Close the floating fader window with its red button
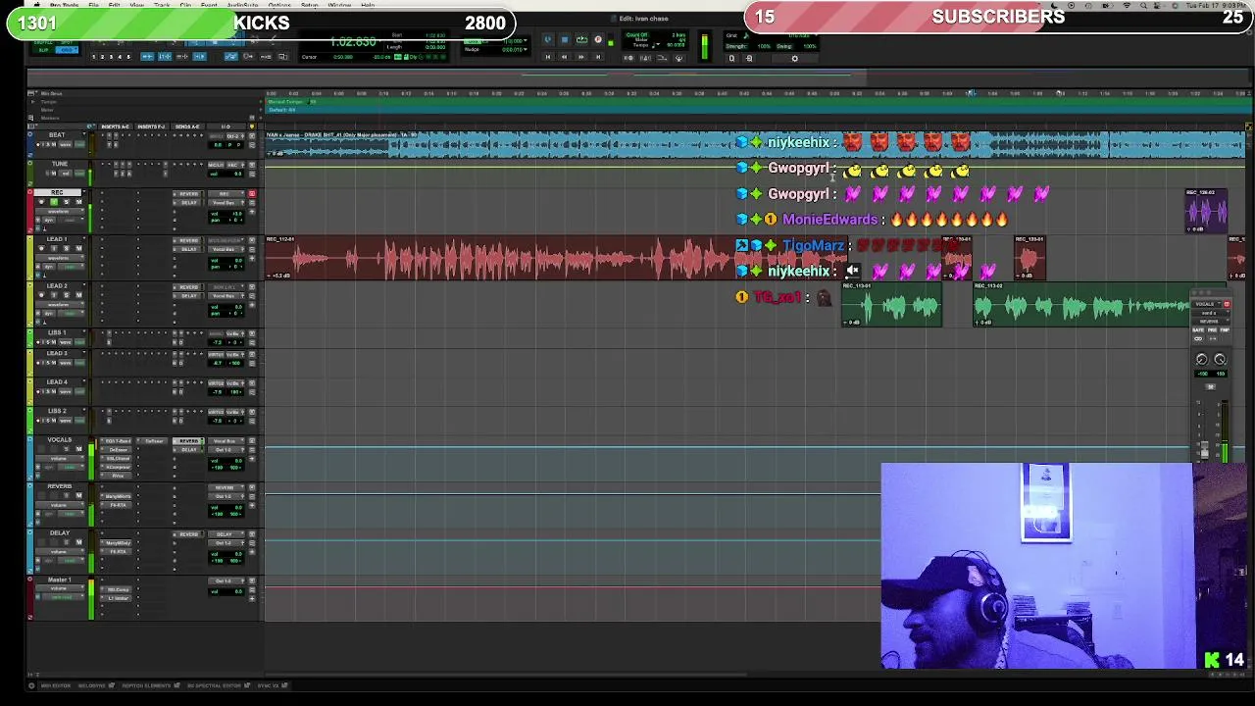1255x706 pixels. click(1228, 304)
